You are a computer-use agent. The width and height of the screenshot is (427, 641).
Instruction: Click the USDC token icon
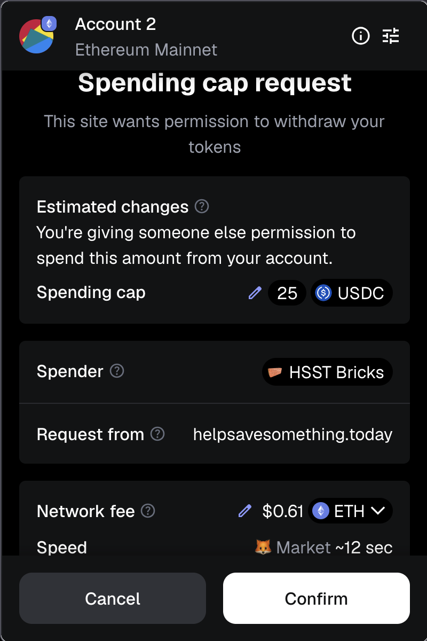pos(323,293)
